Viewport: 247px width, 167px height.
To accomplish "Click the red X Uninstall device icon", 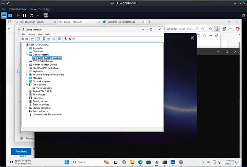I will [70, 39].
